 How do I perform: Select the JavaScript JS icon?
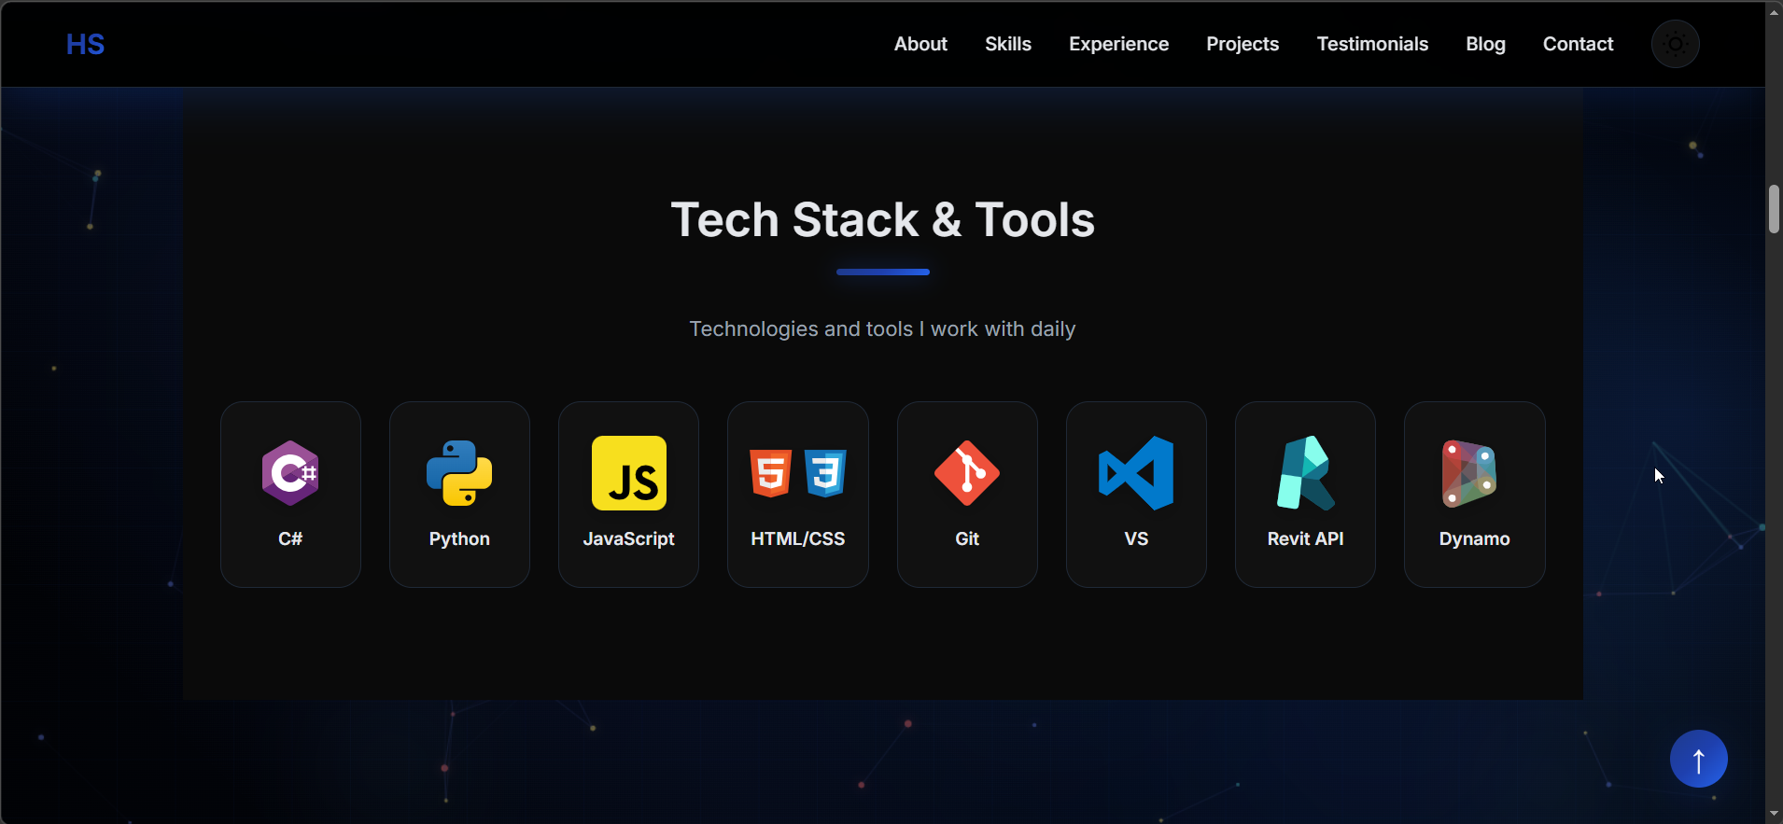coord(628,473)
